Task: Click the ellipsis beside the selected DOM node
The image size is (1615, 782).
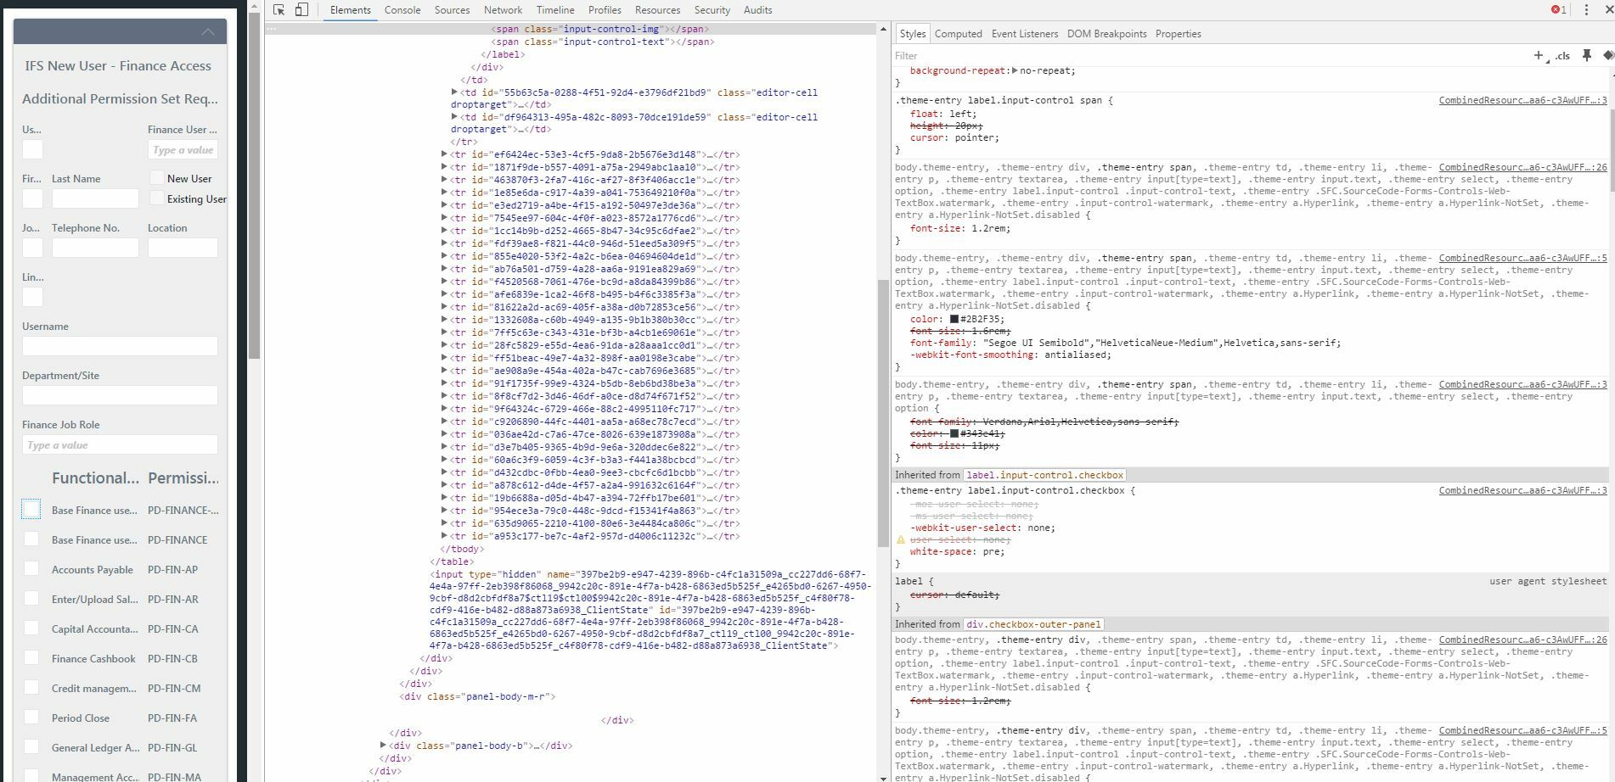Action: [272, 29]
